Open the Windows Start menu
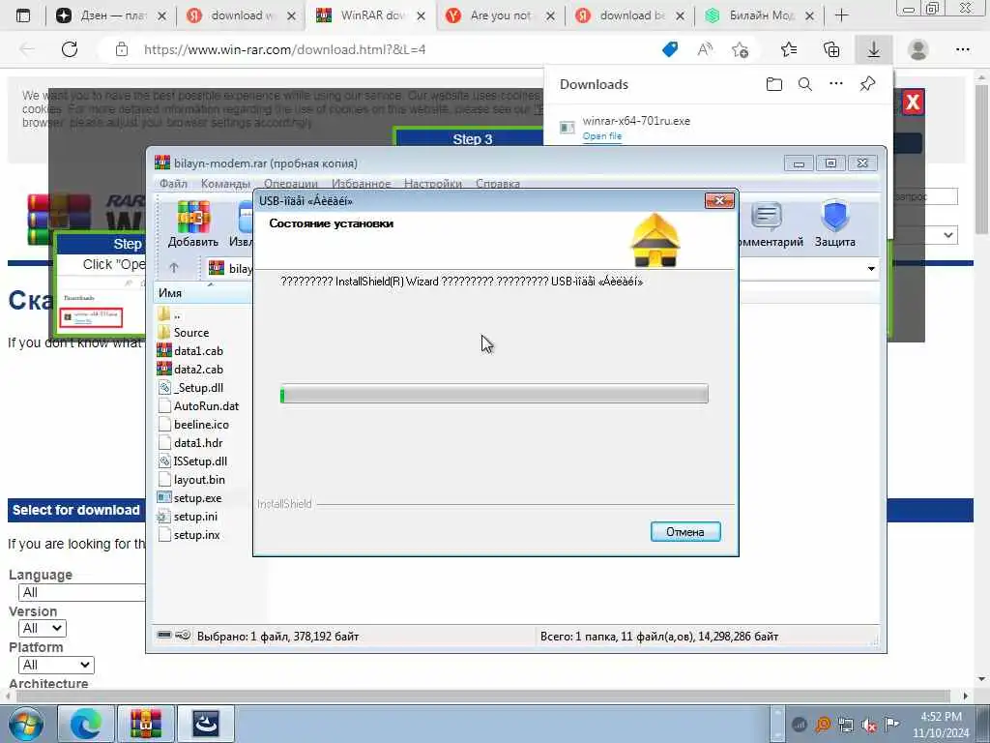 click(x=24, y=724)
